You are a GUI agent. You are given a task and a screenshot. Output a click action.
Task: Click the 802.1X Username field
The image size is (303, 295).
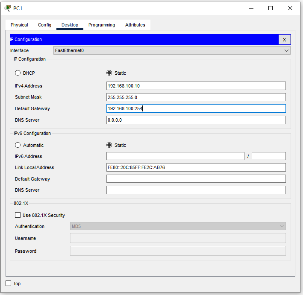click(x=178, y=238)
